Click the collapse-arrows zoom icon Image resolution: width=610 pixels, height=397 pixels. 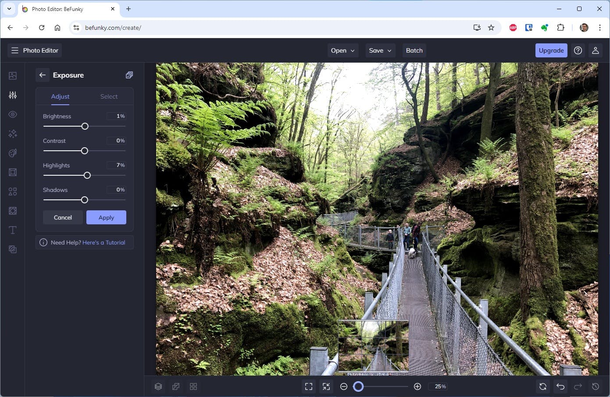pos(326,386)
